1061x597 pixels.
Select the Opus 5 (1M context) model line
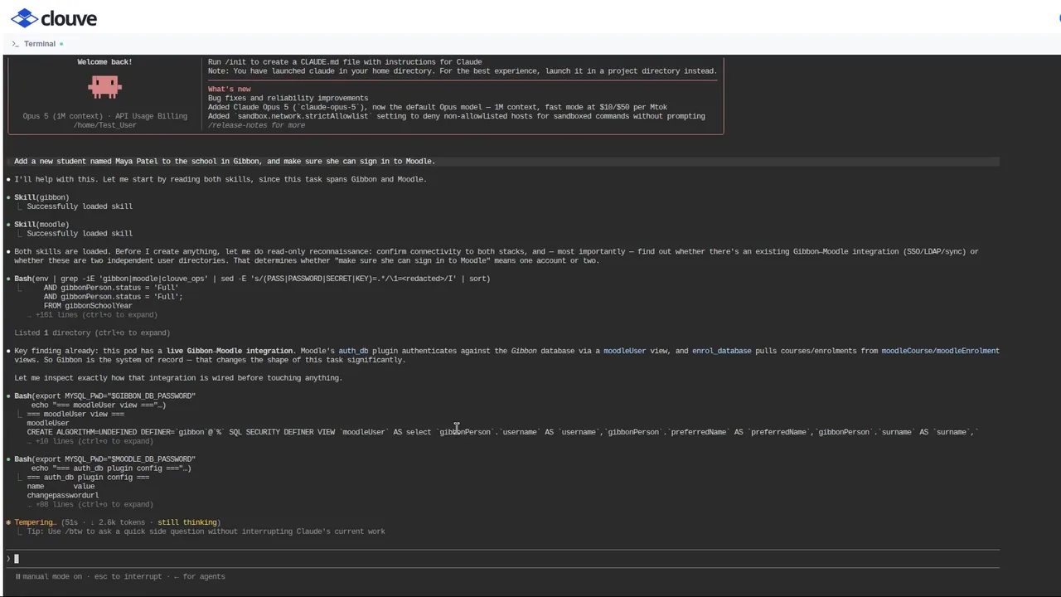[104, 116]
